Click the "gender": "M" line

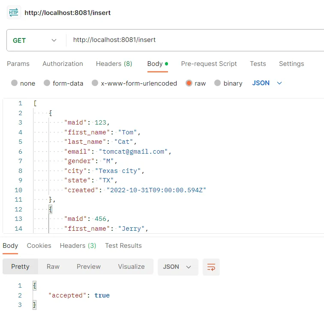click(91, 161)
